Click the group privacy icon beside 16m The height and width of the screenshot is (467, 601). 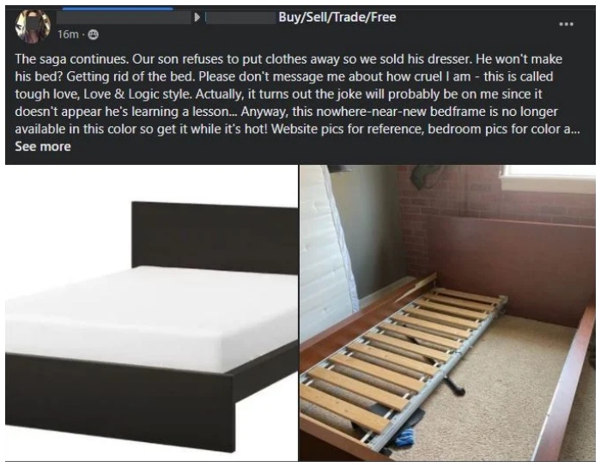click(93, 35)
